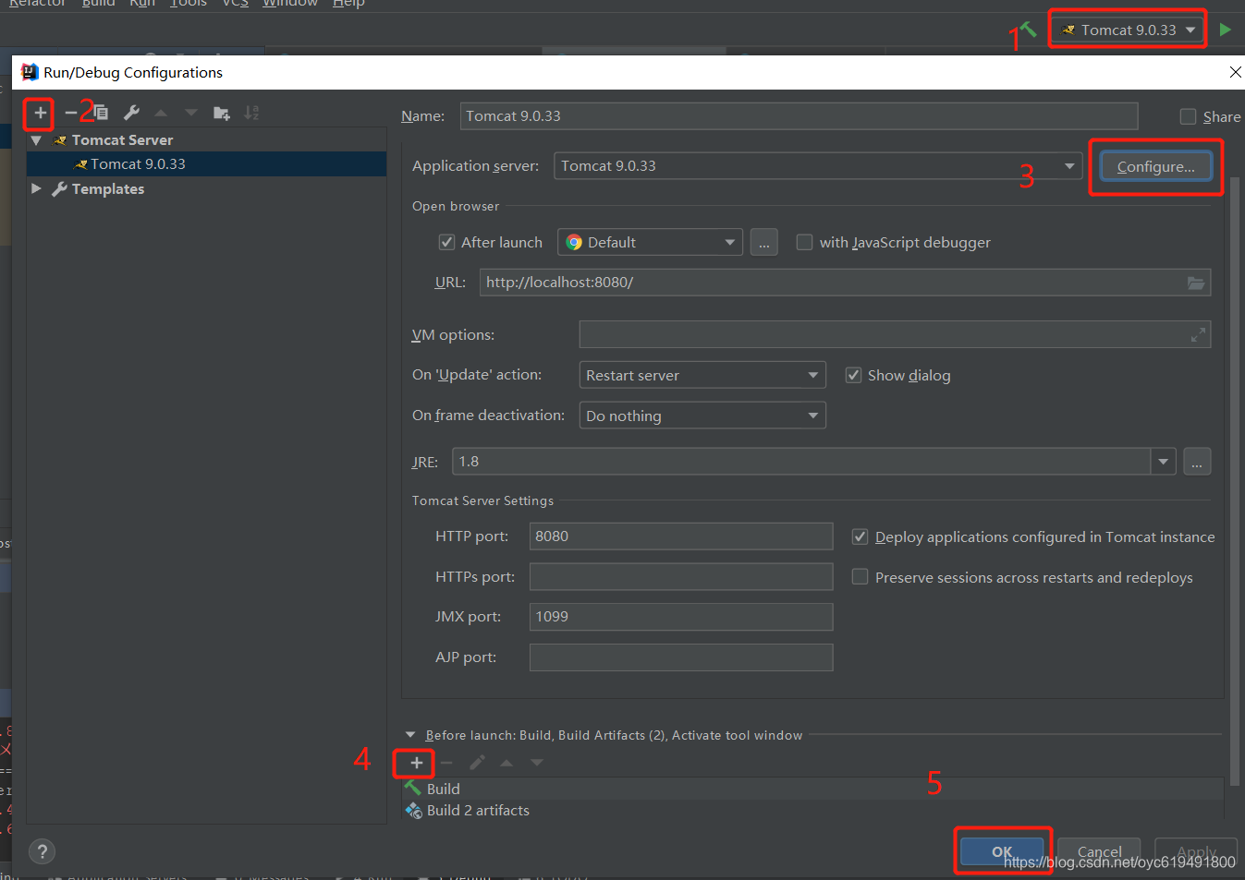Open the Help menu

click(348, 4)
